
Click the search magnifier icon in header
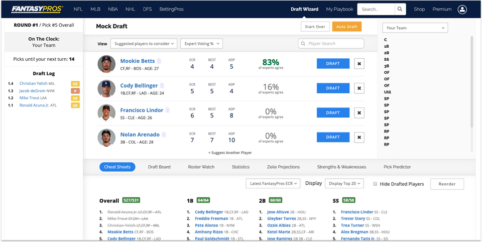click(x=400, y=9)
